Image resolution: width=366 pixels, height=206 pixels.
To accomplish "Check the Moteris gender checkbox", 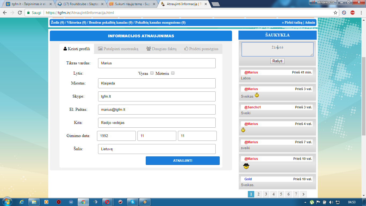I will (x=173, y=73).
